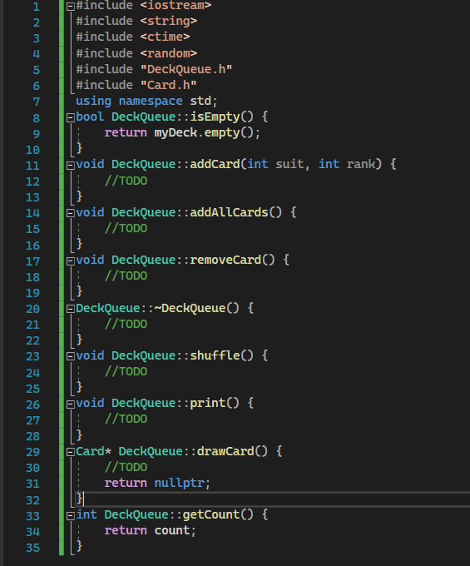Place cursor on <iostream> include

[x=176, y=6]
